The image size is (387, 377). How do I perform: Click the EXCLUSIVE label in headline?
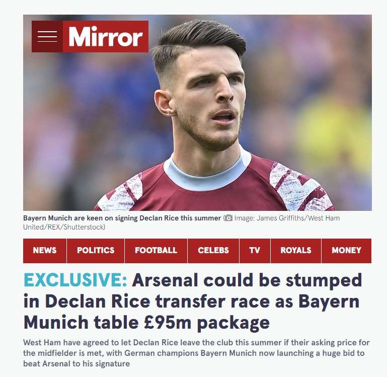[75, 280]
